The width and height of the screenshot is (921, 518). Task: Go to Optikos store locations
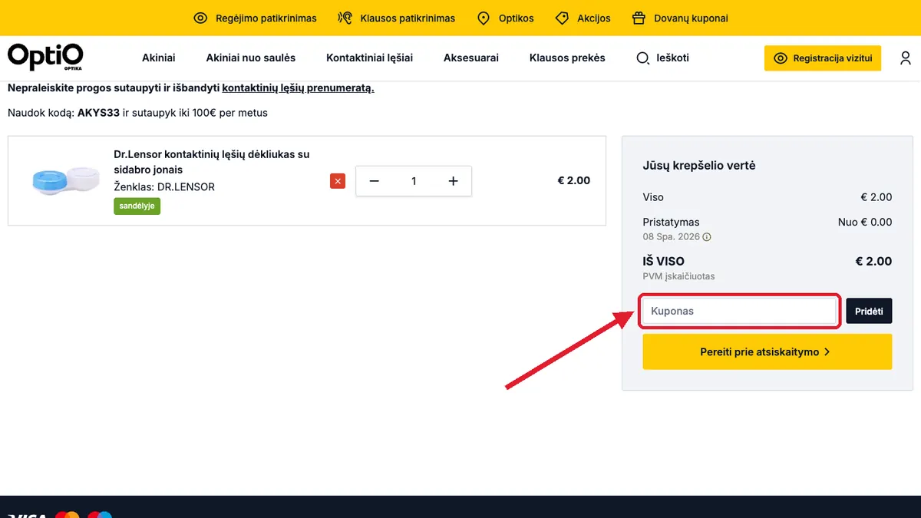(x=505, y=18)
